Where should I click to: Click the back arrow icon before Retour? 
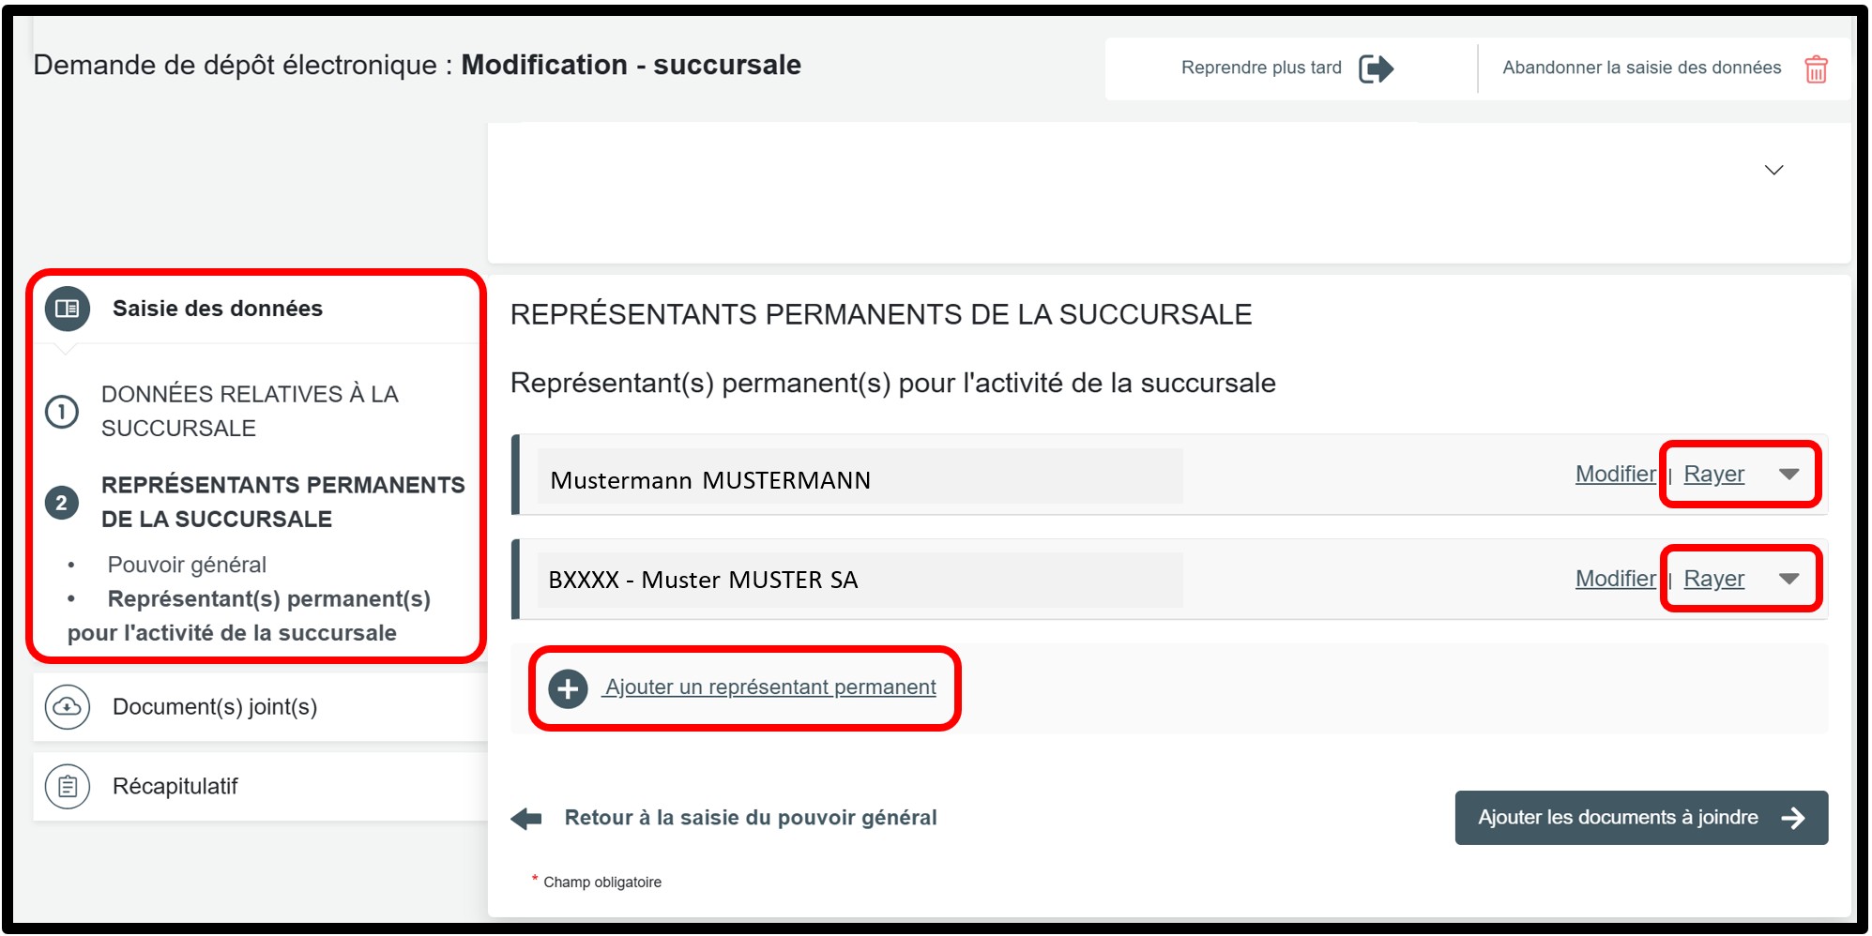tap(526, 819)
